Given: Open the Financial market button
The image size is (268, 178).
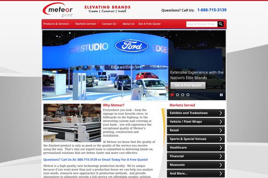Looking at the screenshot, I should [196, 156].
